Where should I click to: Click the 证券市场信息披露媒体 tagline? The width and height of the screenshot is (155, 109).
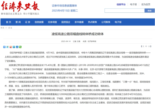click(64, 6)
